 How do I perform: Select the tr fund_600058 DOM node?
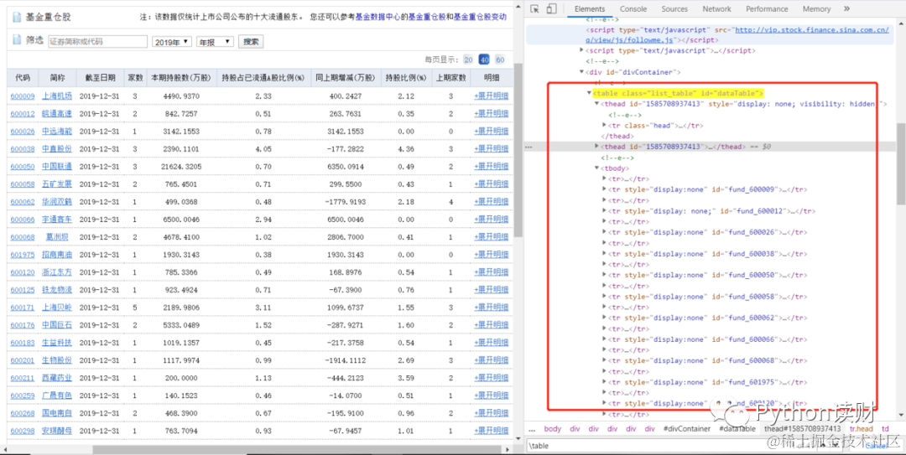707,297
